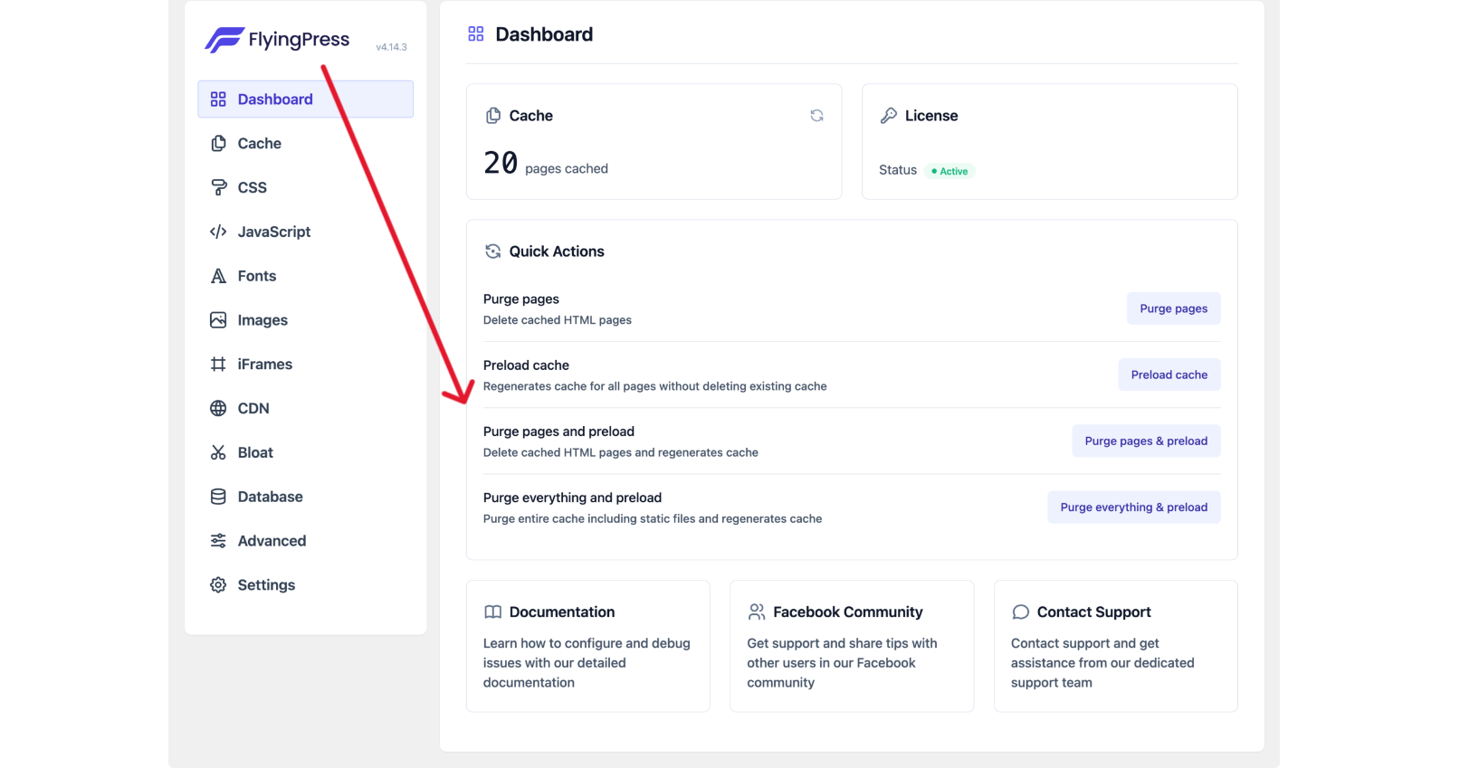The width and height of the screenshot is (1479, 768).
Task: Click the v4.14.3 version label
Action: pos(391,47)
